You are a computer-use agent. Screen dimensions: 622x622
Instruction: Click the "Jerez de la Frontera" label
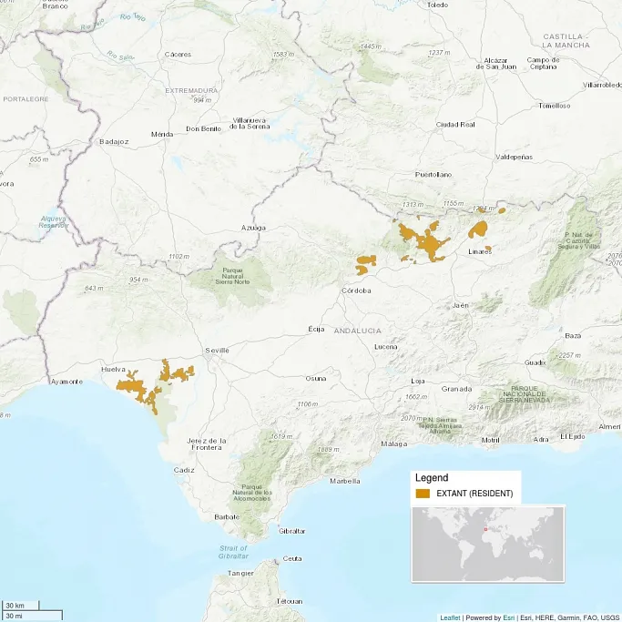[x=207, y=444]
